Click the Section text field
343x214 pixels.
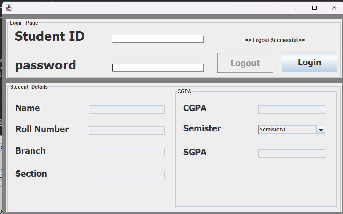pos(127,175)
